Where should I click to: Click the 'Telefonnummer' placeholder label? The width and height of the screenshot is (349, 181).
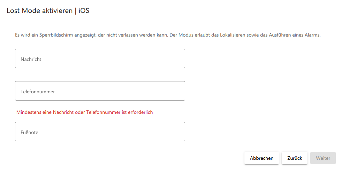pos(38,92)
